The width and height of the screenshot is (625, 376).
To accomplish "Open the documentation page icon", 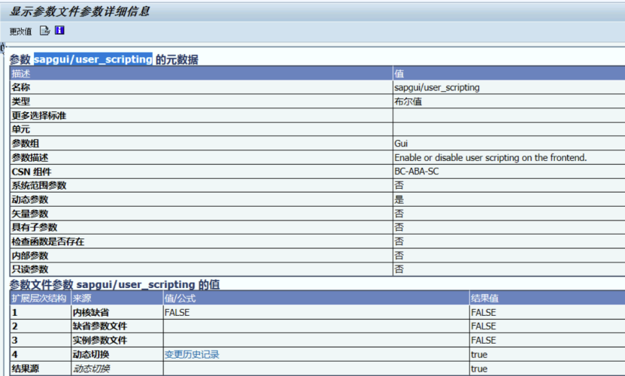I will coord(44,31).
